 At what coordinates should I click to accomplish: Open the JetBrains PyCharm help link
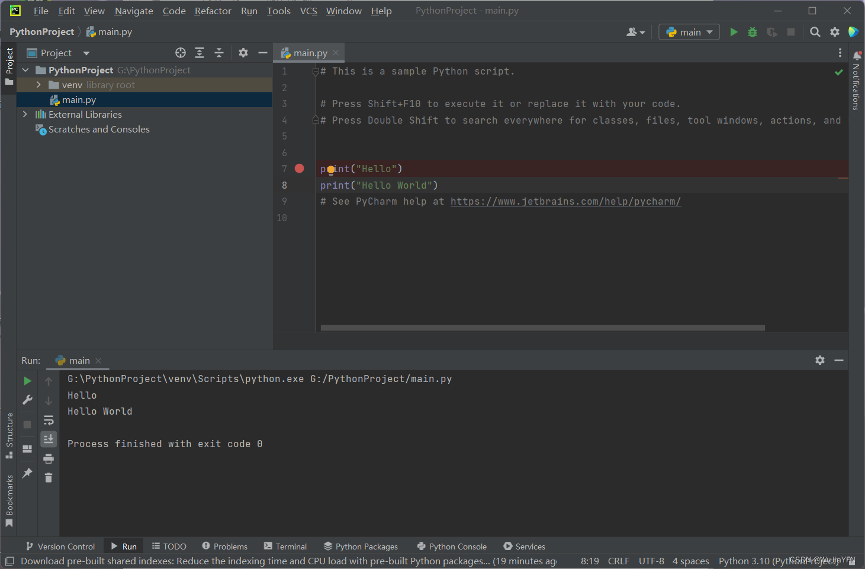[x=565, y=201]
